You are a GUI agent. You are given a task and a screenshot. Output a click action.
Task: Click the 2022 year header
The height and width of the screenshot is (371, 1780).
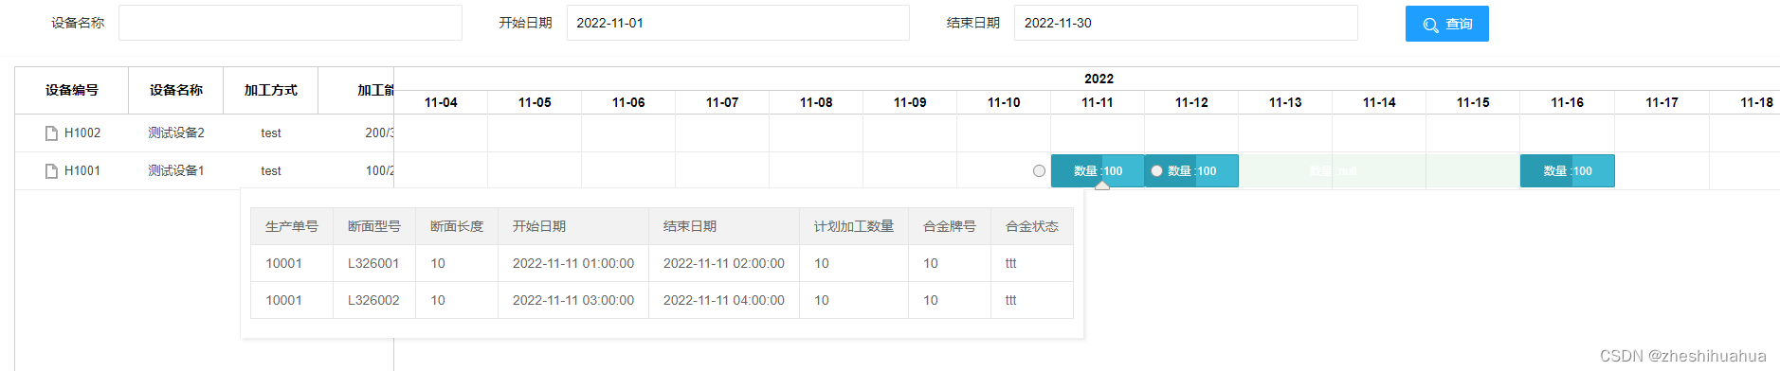[1099, 79]
